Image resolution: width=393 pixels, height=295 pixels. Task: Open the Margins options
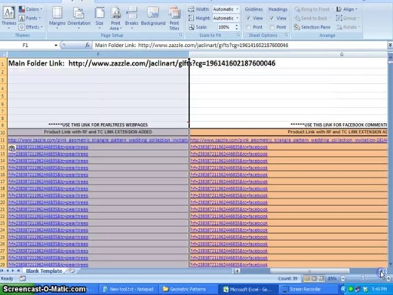click(57, 18)
